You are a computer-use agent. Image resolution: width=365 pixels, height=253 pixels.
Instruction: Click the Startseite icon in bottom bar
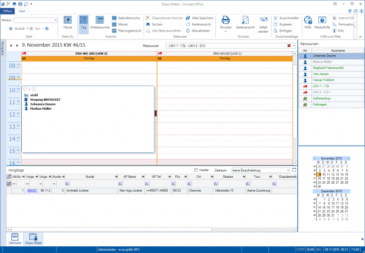point(14,238)
